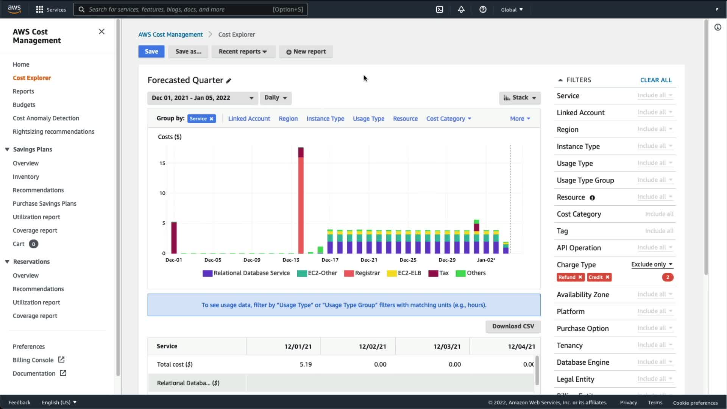
Task: Open the date range dropdown
Action: pos(203,98)
